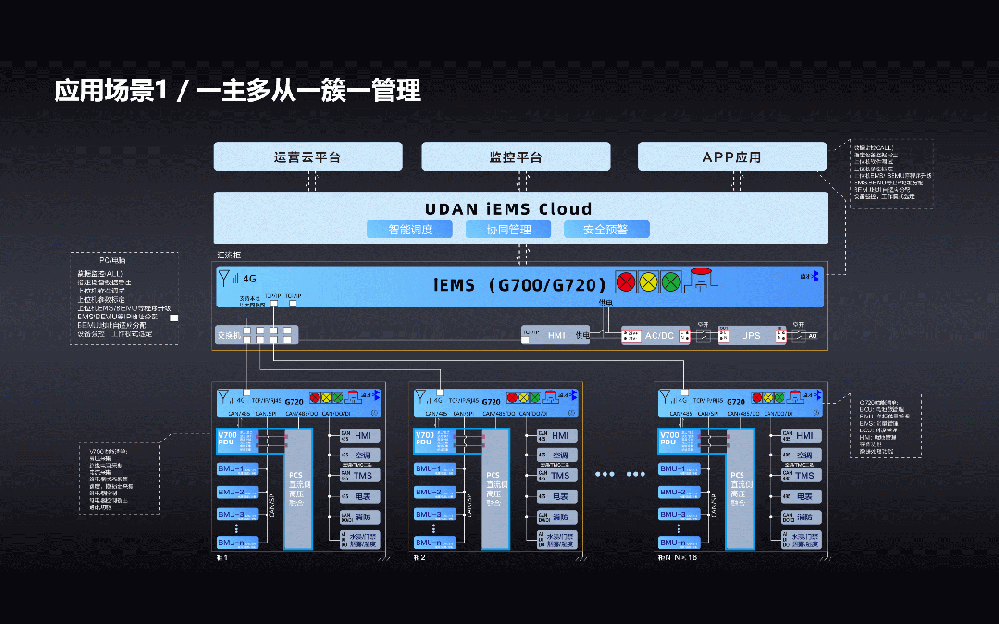Click the APP应用 box
Viewport: 999px width, 624px height.
click(x=731, y=156)
